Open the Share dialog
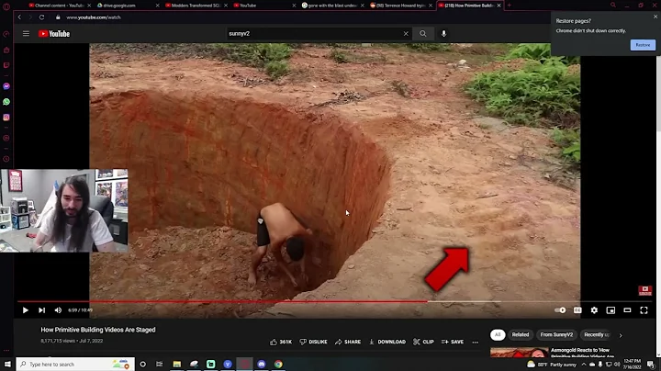This screenshot has height=371, width=661. [x=348, y=342]
